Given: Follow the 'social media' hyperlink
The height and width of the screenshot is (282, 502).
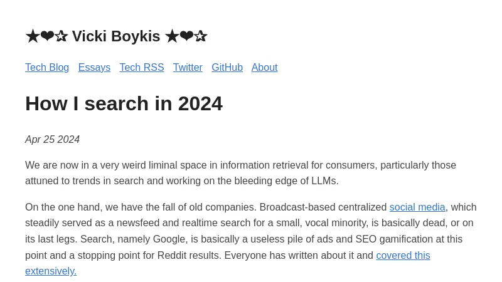Looking at the screenshot, I should 417,207.
